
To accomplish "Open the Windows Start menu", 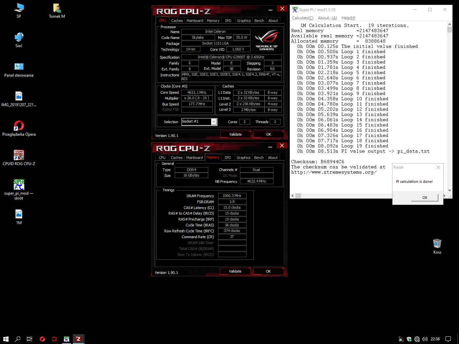I will pos(6,339).
